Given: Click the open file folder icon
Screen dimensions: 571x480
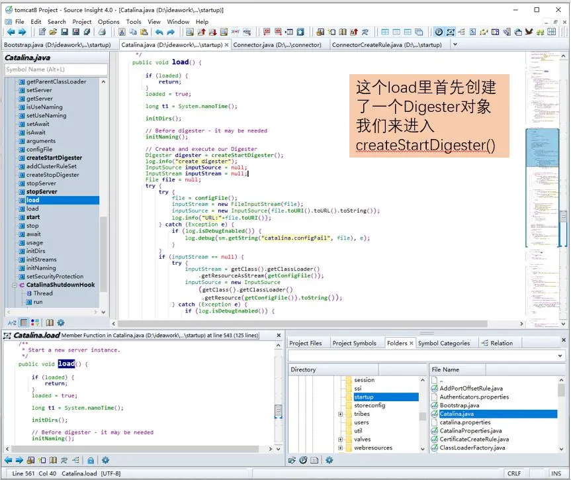Looking at the screenshot, I should point(53,32).
